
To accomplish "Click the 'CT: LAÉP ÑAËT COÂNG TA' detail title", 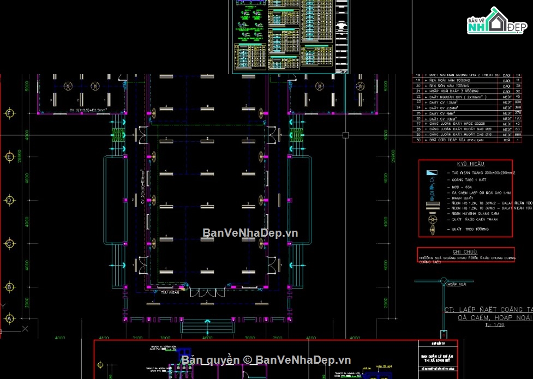I will click(x=488, y=310).
